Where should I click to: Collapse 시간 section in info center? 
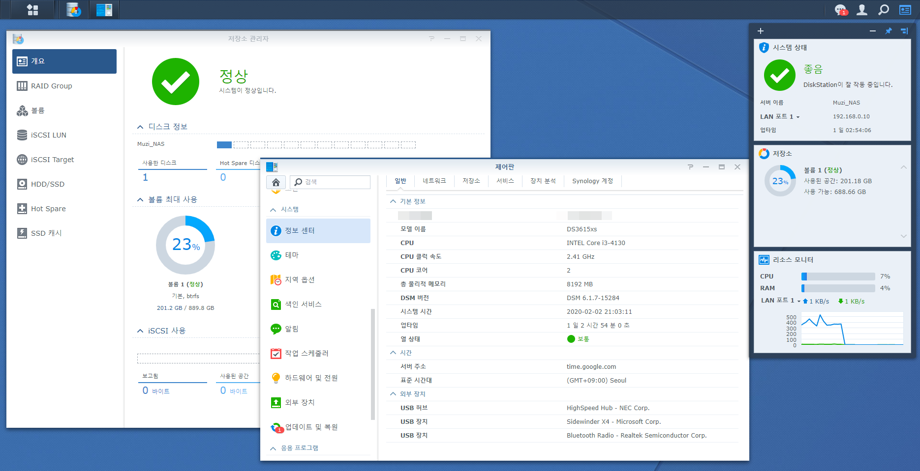(x=393, y=353)
